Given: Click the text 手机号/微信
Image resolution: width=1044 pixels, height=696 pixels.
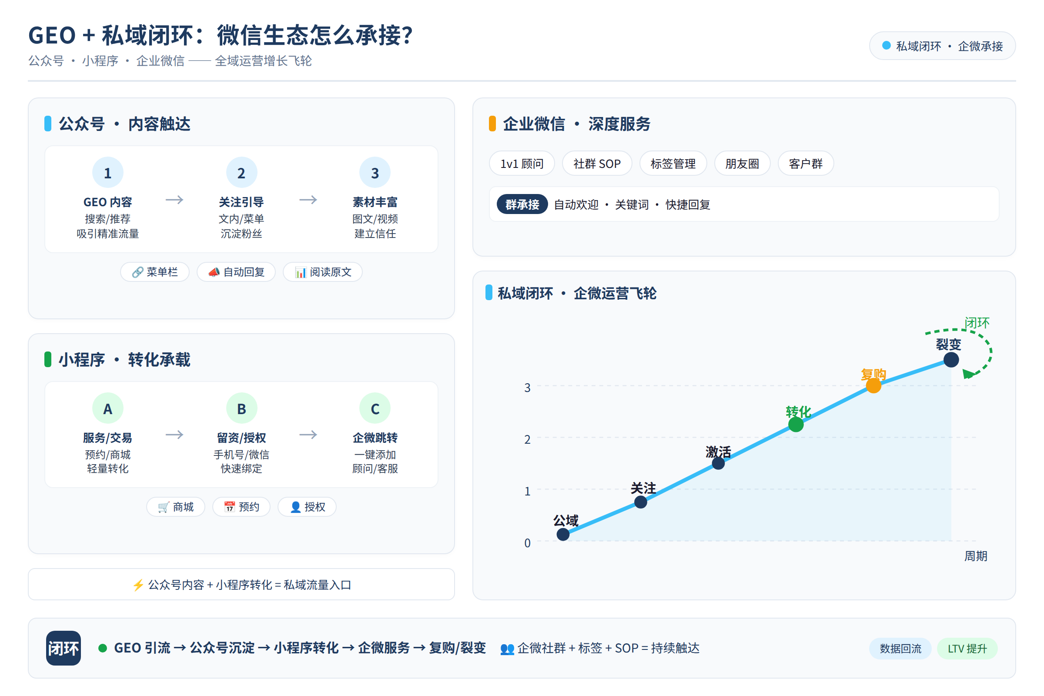Looking at the screenshot, I should point(241,455).
